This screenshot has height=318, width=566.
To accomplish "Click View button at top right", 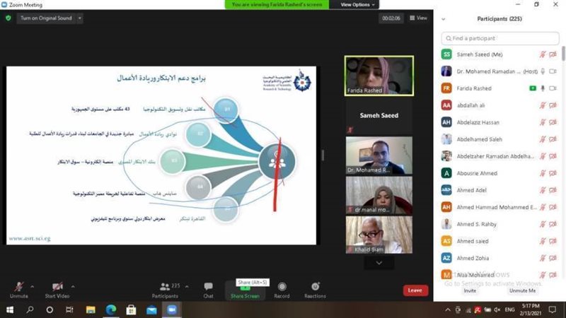I will [x=418, y=18].
